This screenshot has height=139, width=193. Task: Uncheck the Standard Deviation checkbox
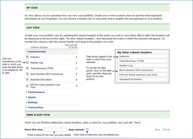click(x=27, y=80)
